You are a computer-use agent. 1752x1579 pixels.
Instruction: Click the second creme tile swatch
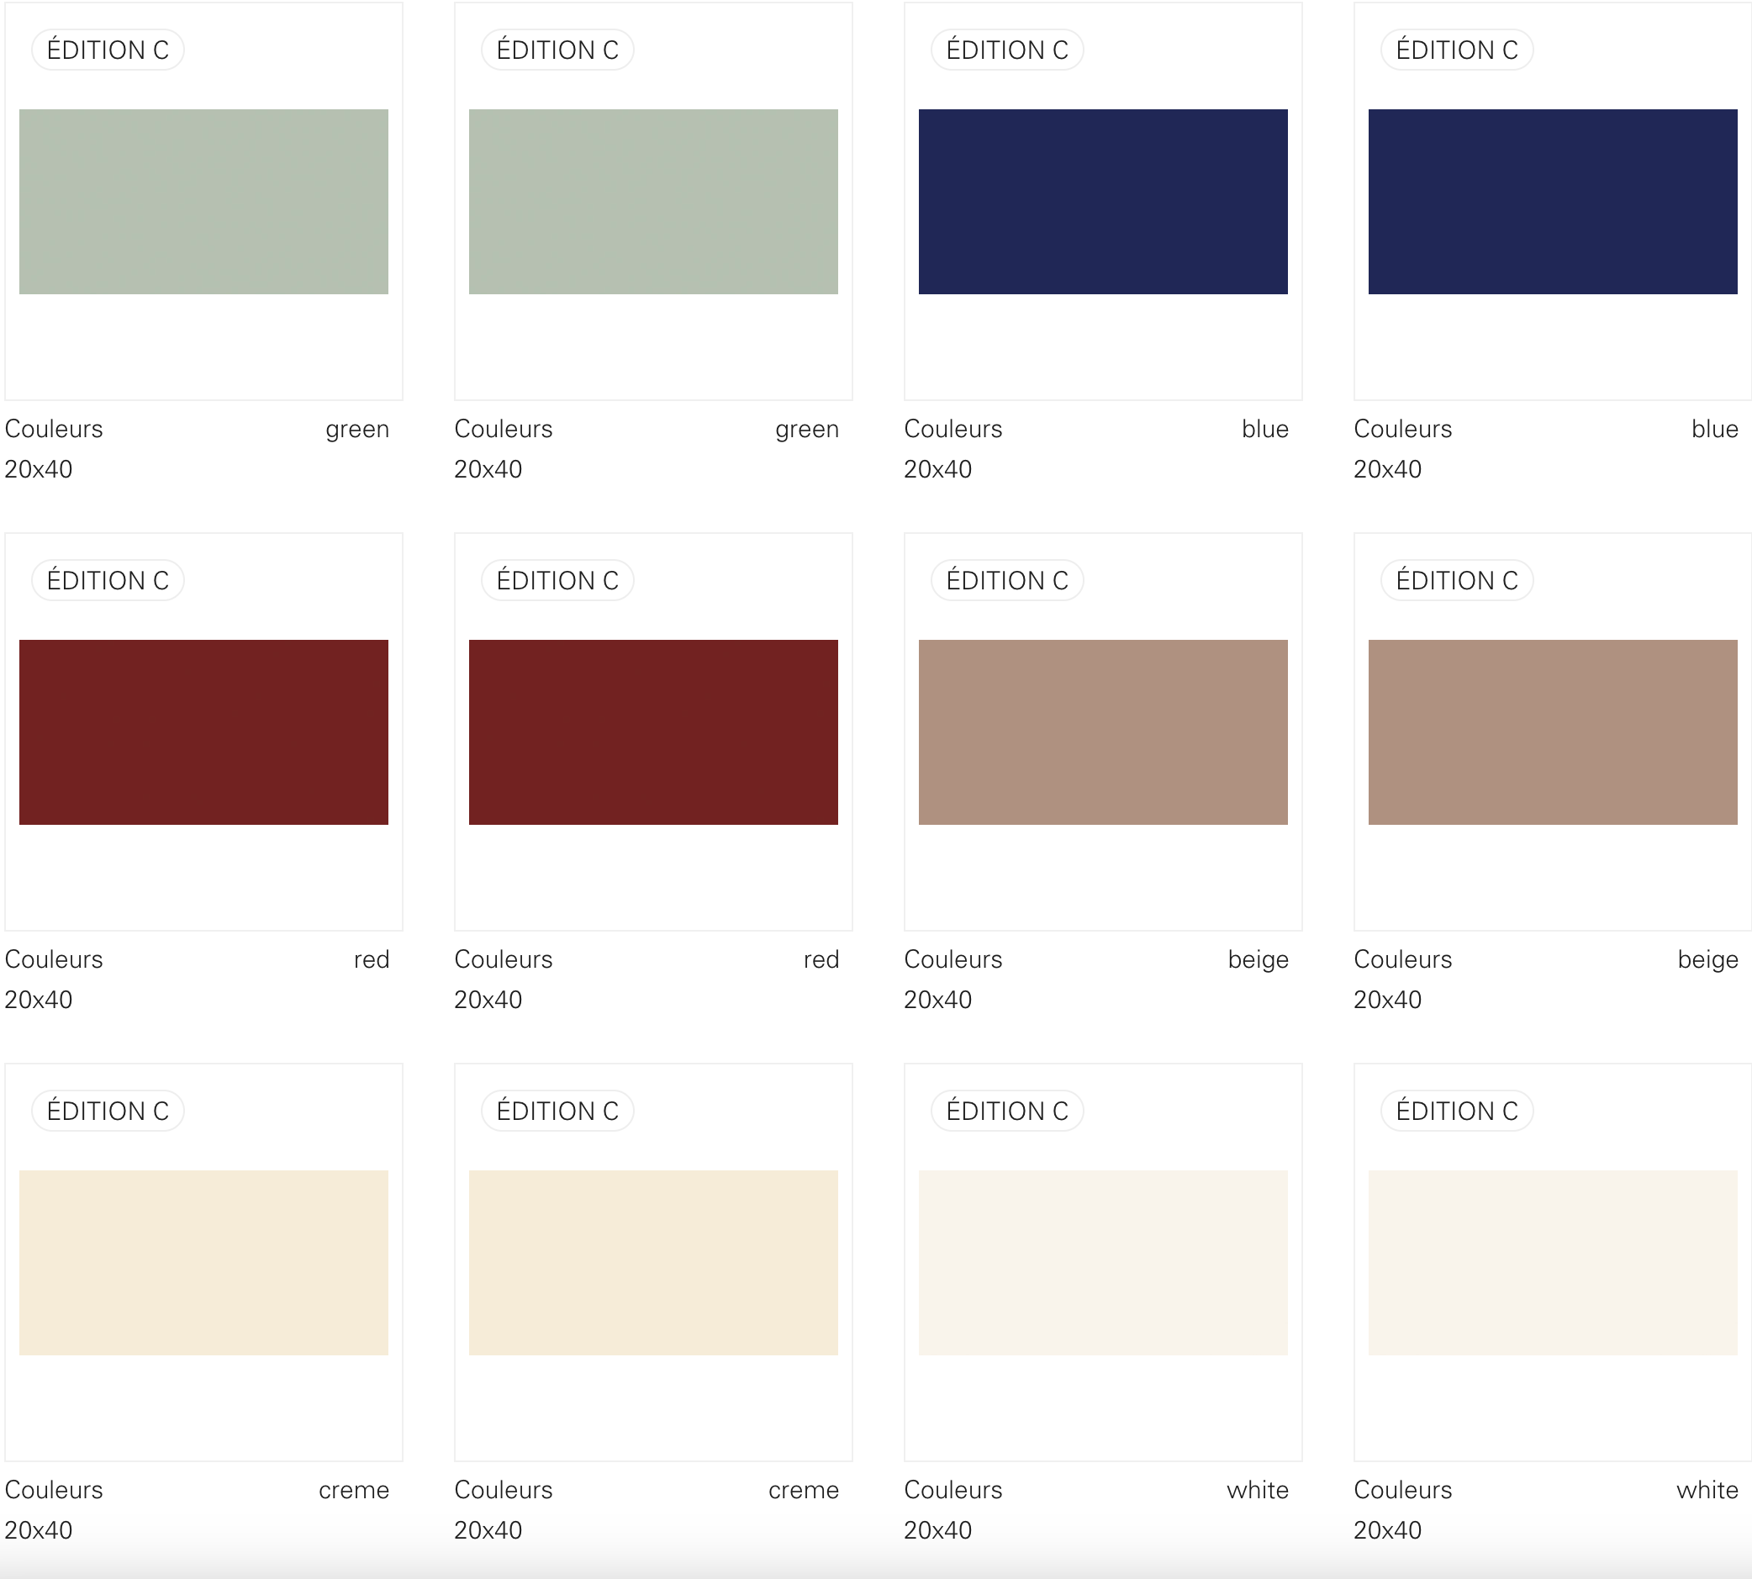click(653, 1262)
